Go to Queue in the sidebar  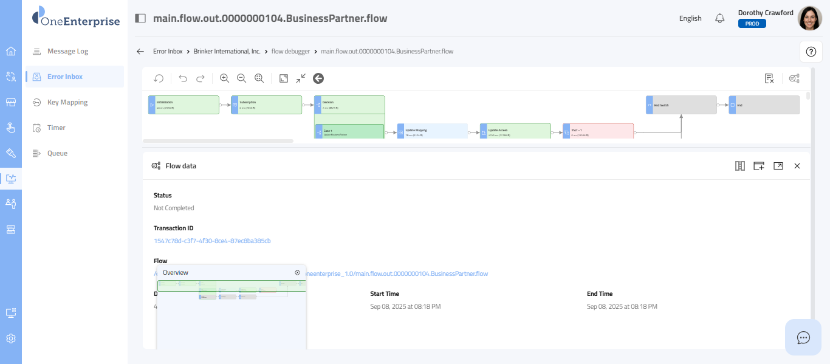tap(57, 153)
